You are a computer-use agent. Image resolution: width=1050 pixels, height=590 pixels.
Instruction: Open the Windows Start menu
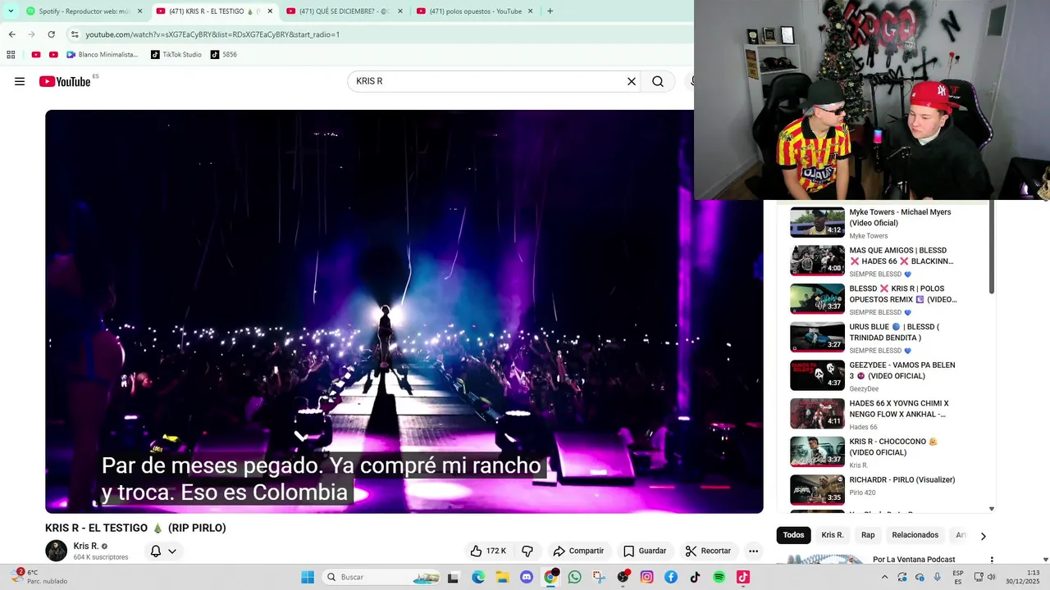tap(308, 577)
